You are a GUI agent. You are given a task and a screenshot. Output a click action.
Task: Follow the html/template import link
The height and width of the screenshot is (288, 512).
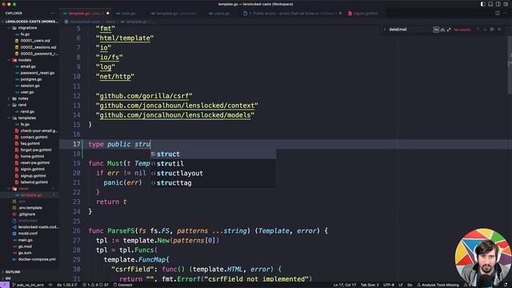pos(125,38)
